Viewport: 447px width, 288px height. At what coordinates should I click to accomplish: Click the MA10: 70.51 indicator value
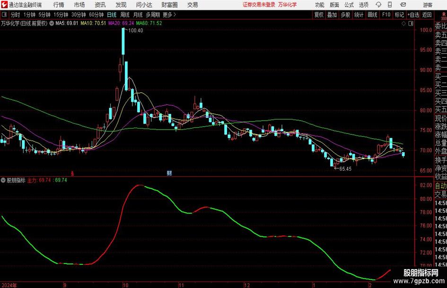point(93,23)
